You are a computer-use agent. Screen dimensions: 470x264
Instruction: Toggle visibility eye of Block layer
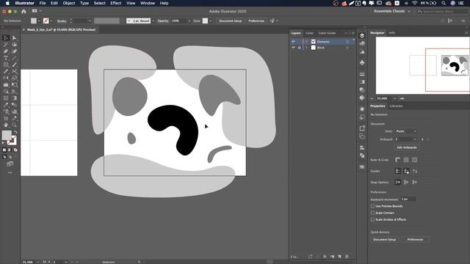pos(293,48)
